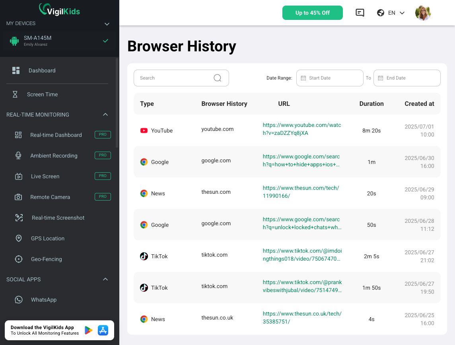The image size is (455, 345).
Task: Click the Chrome icon in thesun.com row
Action: click(x=144, y=193)
